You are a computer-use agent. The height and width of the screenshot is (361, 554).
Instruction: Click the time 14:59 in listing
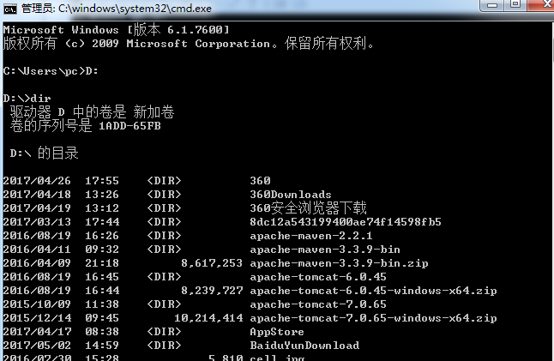point(102,346)
